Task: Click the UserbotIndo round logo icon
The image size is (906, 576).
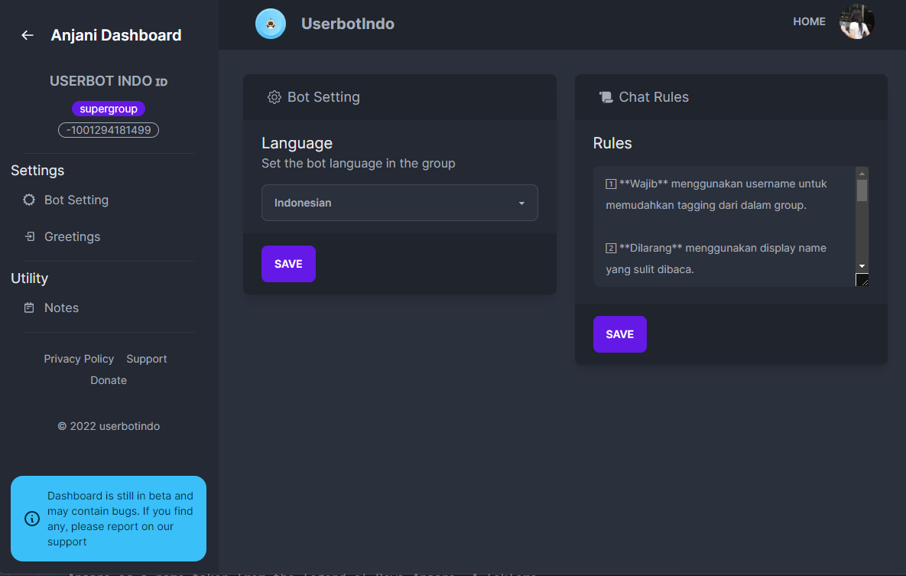Action: (x=271, y=24)
